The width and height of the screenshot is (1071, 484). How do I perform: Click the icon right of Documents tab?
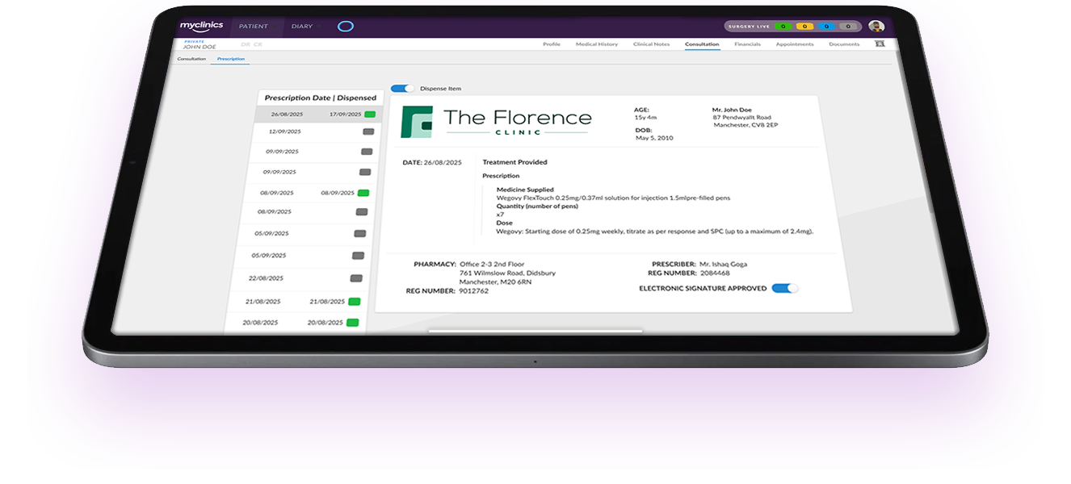click(x=880, y=44)
